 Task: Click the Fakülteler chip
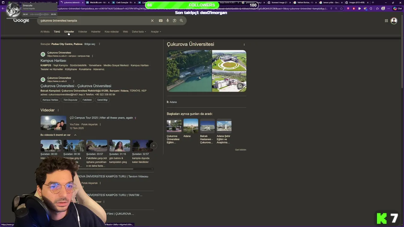tap(87, 100)
